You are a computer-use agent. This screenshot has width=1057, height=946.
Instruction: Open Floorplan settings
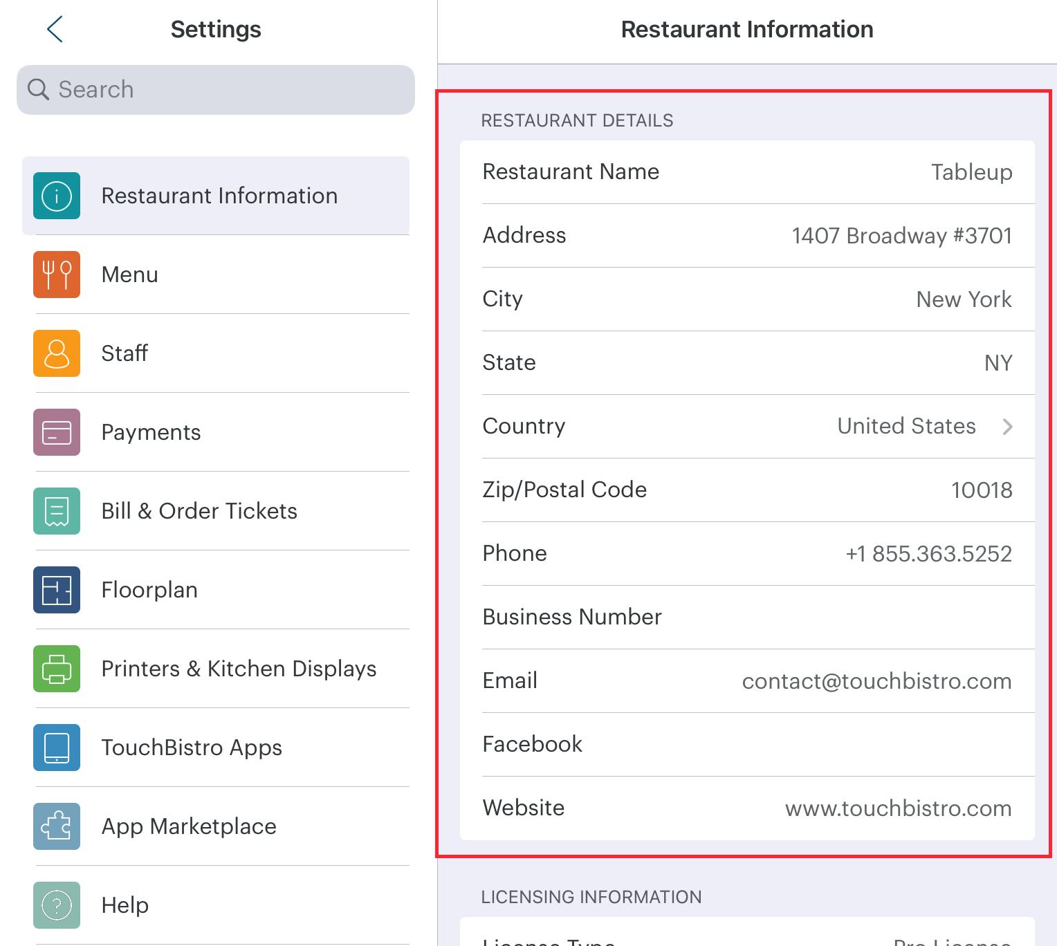click(x=216, y=590)
